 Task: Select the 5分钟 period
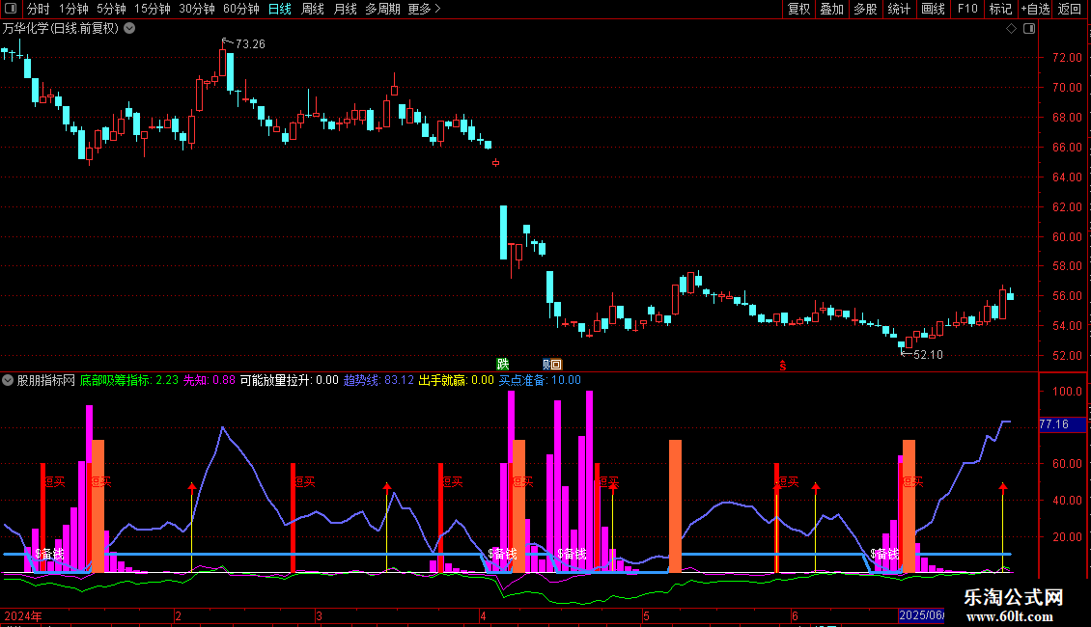[111, 9]
